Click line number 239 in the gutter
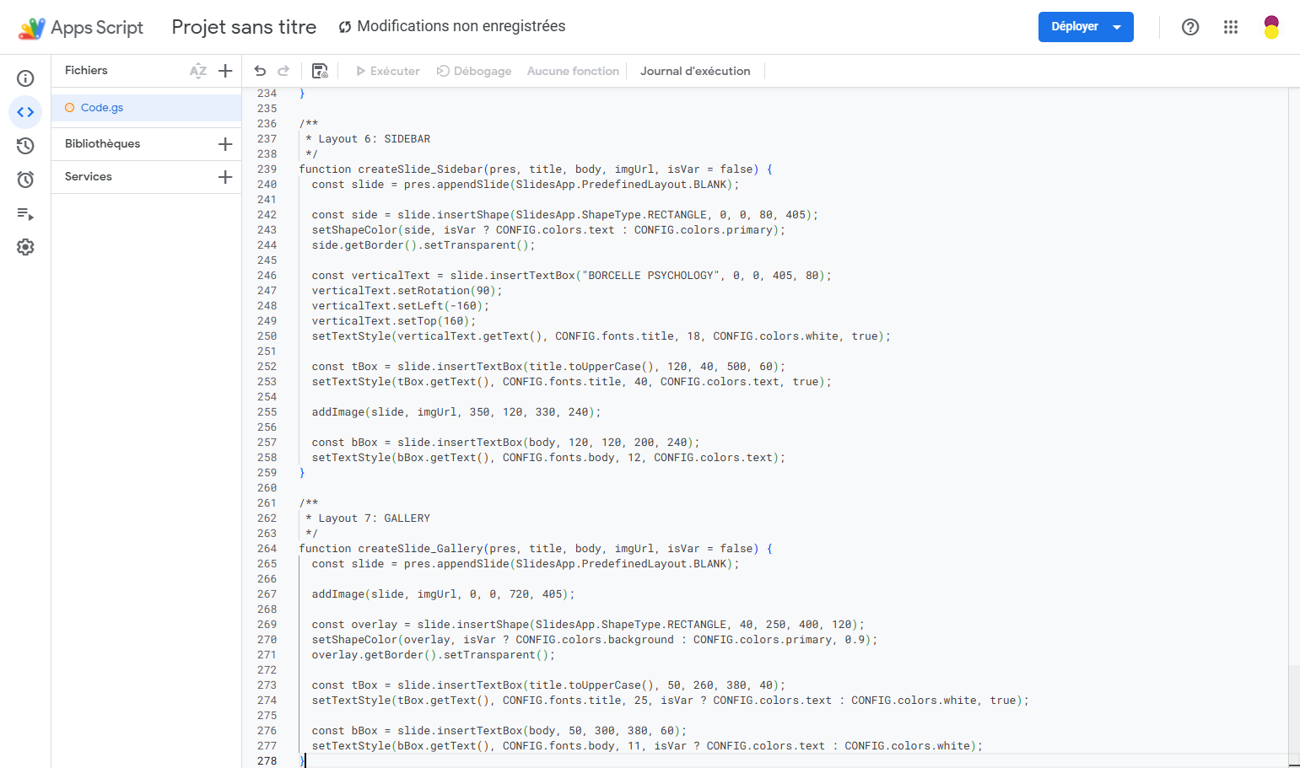The width and height of the screenshot is (1300, 768). (267, 169)
